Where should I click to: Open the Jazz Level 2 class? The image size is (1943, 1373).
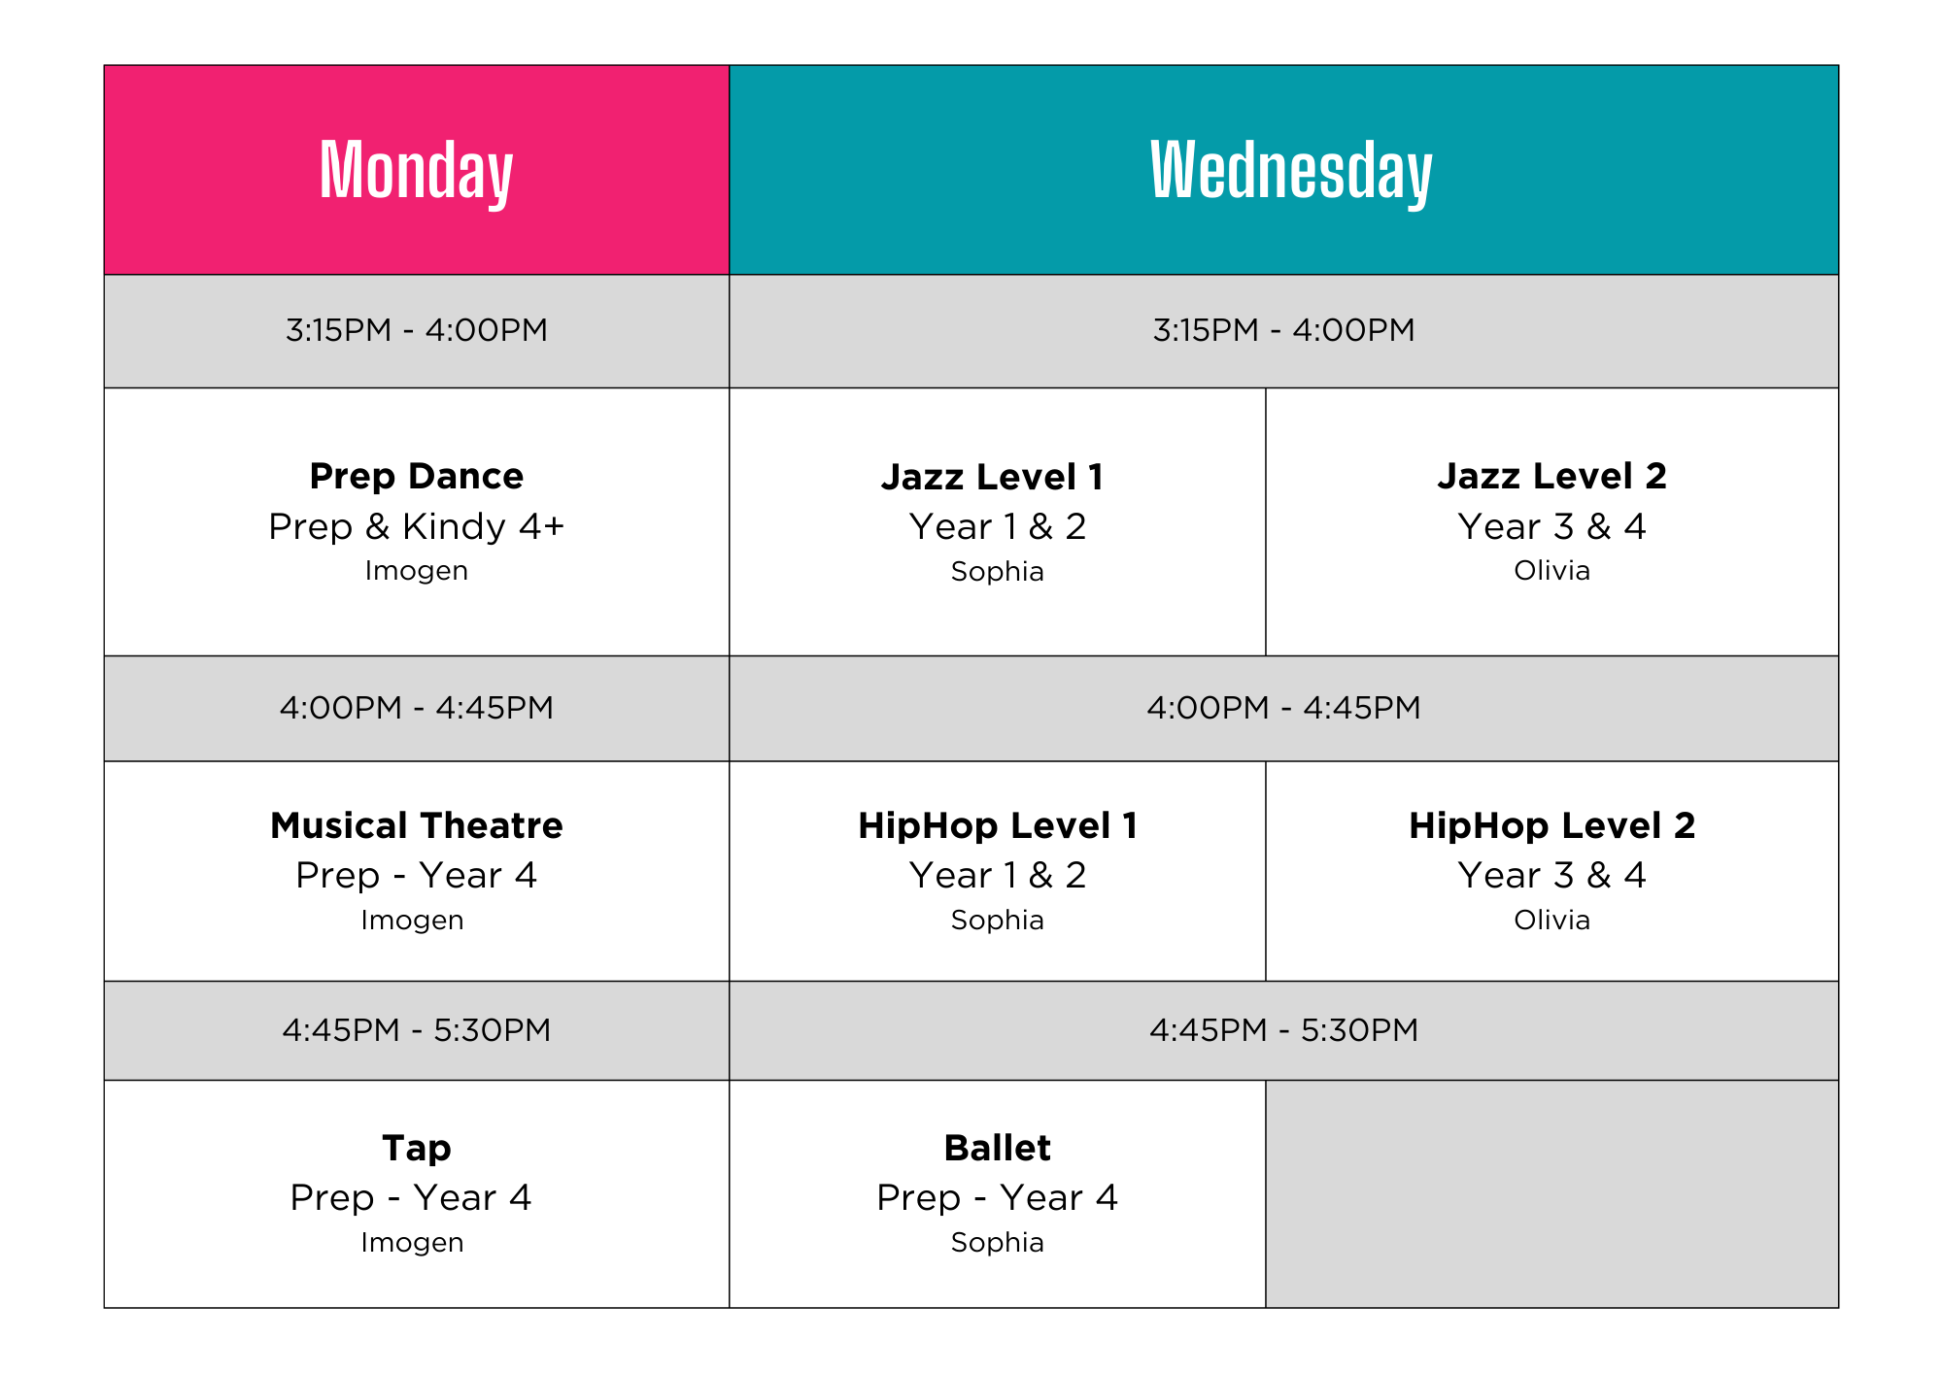(1551, 477)
